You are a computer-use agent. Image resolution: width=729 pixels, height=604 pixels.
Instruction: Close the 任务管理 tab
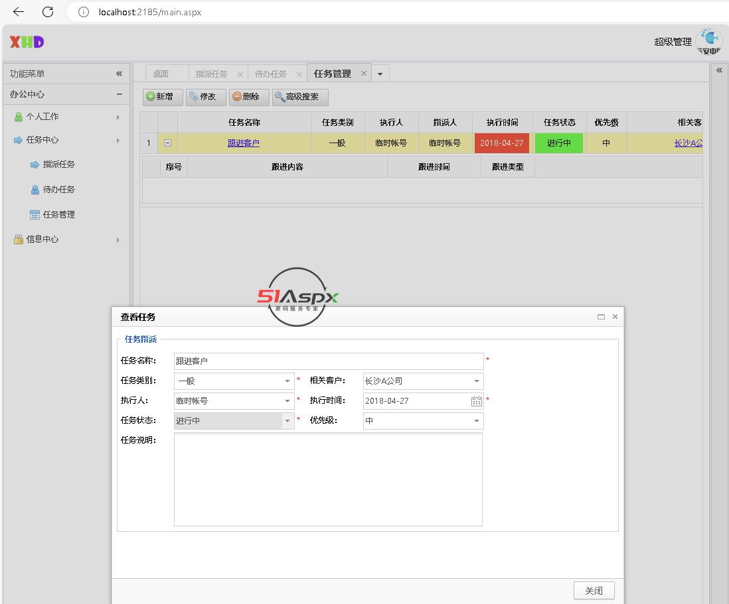coord(363,74)
